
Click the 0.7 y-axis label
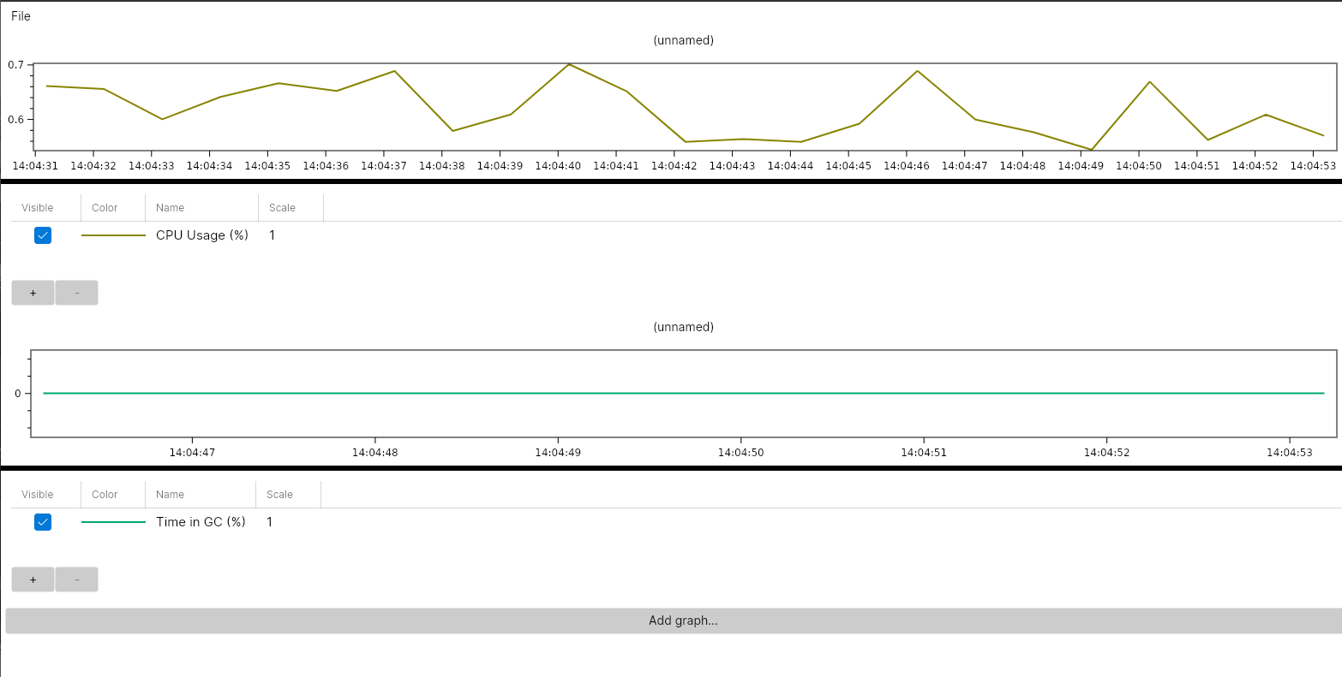click(15, 65)
